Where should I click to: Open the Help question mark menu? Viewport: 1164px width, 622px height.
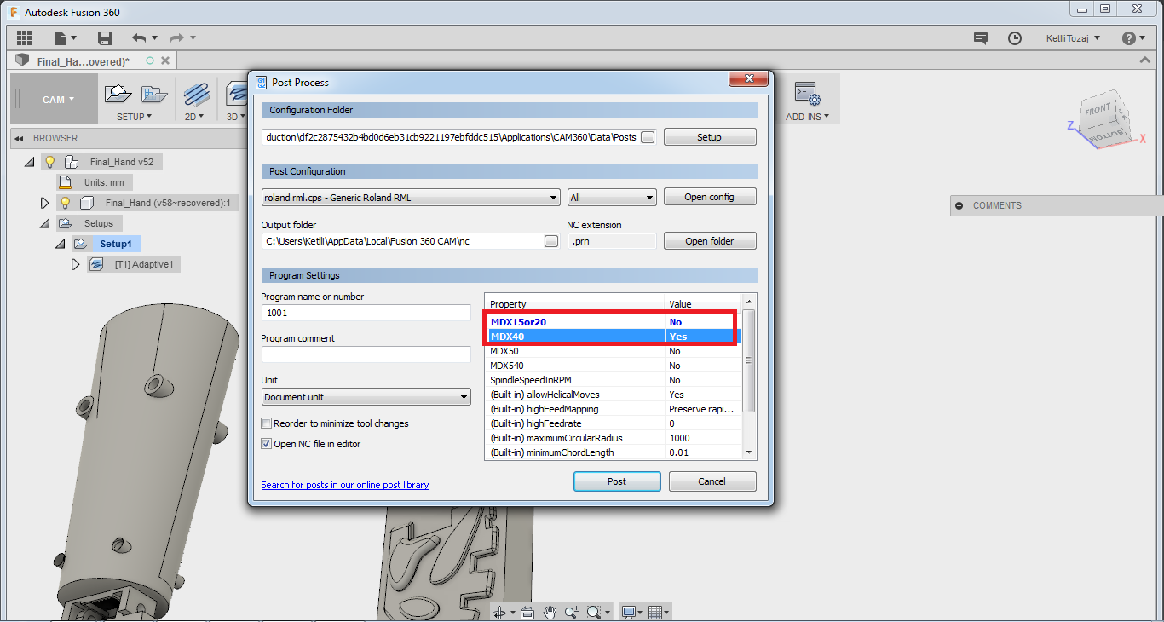(x=1133, y=38)
